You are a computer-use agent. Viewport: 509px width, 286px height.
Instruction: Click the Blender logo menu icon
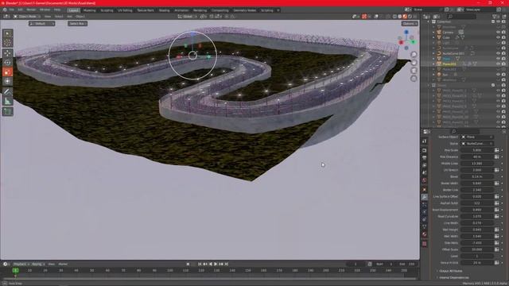pyautogui.click(x=5, y=10)
